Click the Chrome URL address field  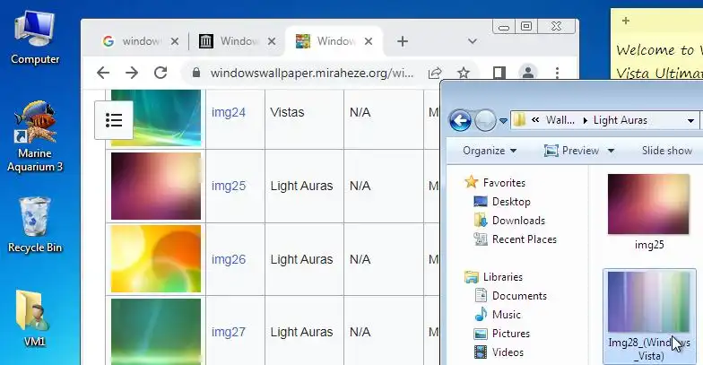[312, 73]
